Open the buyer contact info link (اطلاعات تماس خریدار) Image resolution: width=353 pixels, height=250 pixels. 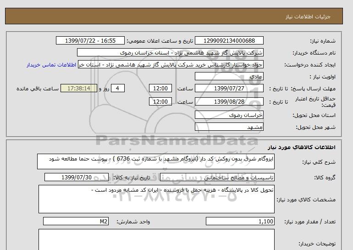(52, 65)
